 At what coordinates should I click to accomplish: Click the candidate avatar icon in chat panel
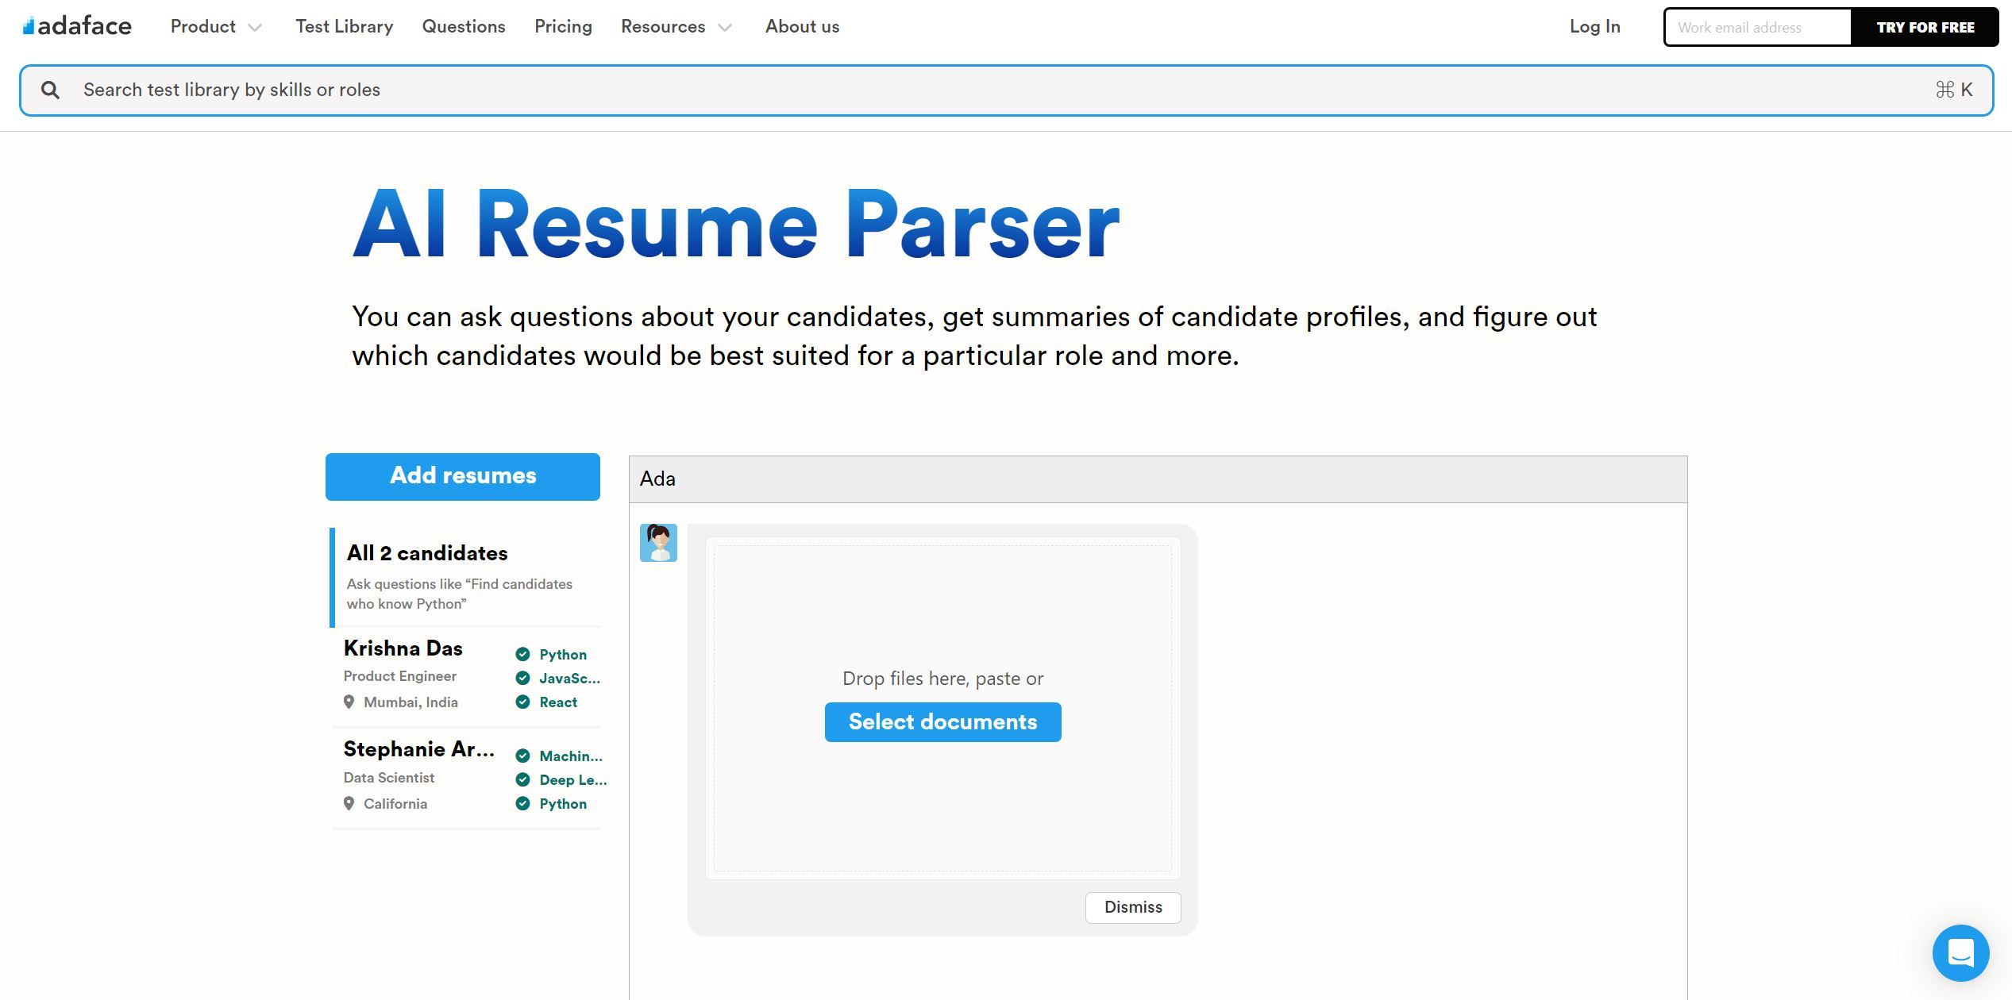click(x=658, y=541)
